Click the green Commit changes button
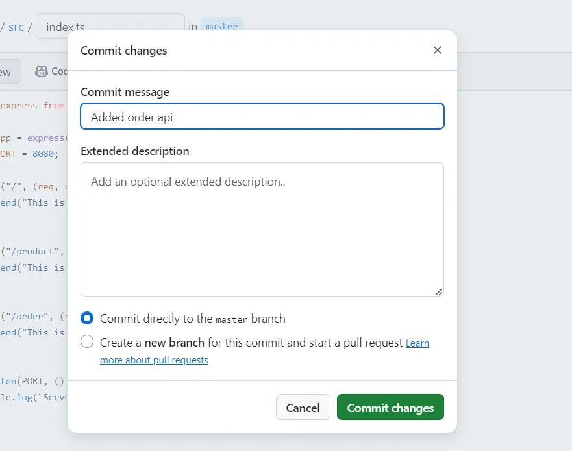Image resolution: width=572 pixels, height=451 pixels. [x=390, y=408]
